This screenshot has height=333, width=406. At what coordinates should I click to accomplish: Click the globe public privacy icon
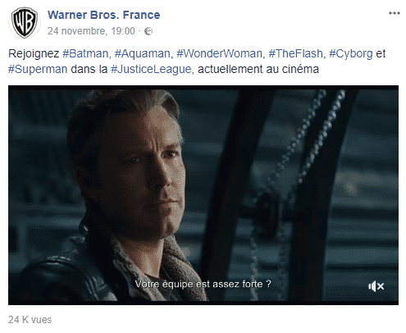[148, 31]
